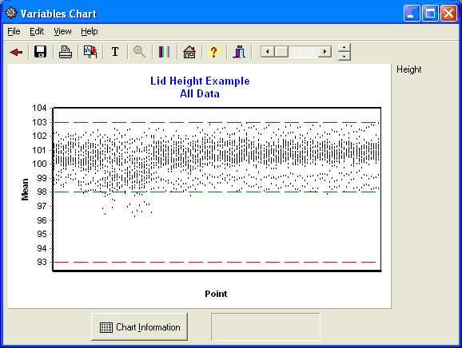This screenshot has width=462, height=348.
Task: Open the color bars icon
Action: 164,52
